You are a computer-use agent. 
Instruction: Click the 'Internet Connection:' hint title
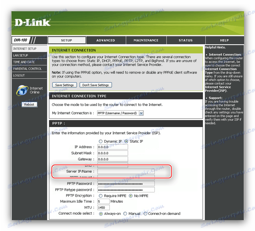coord(225,54)
